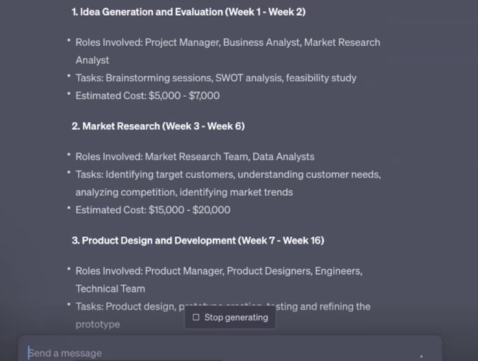The width and height of the screenshot is (478, 361).
Task: Click the word Analyst under first roles line
Action: pyautogui.click(x=92, y=60)
